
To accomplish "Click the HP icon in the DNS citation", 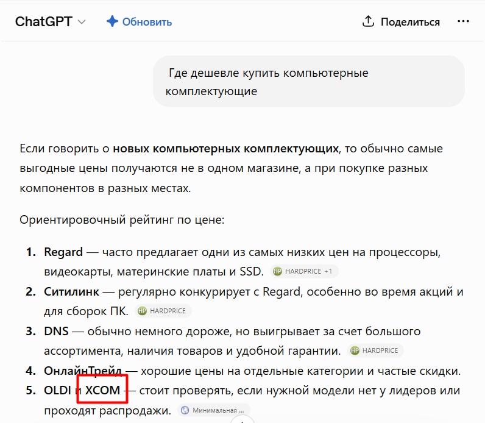I will coord(355,350).
